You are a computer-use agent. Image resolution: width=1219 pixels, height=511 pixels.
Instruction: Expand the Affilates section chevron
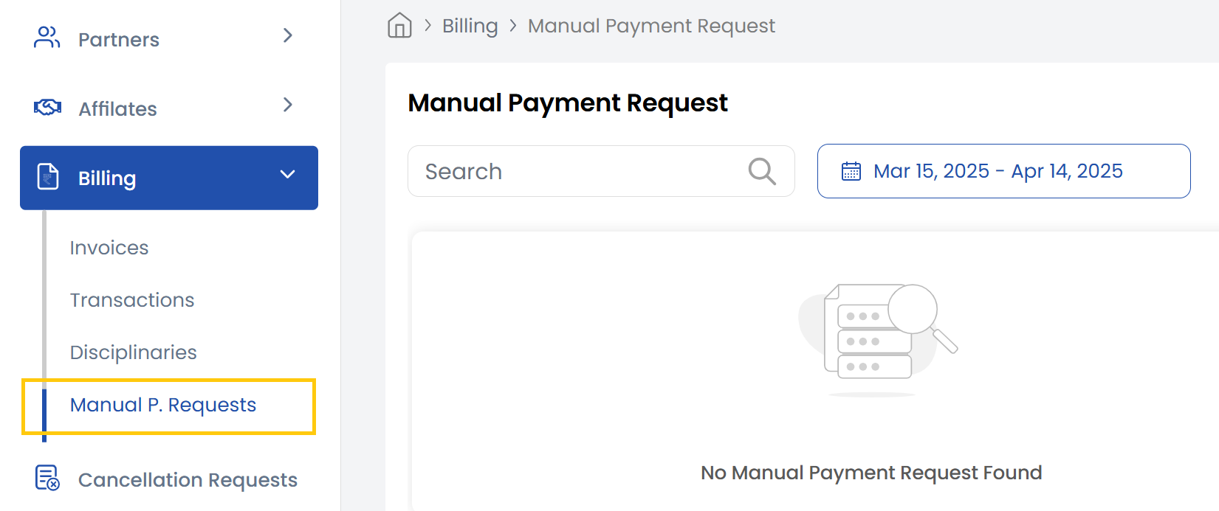pyautogui.click(x=288, y=105)
